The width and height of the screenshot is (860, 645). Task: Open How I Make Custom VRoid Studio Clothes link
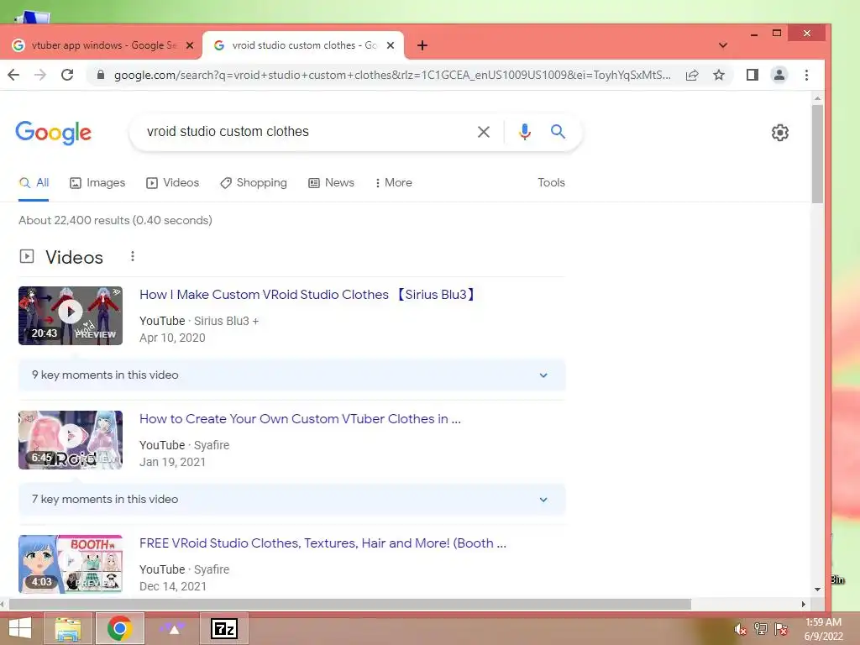click(307, 295)
